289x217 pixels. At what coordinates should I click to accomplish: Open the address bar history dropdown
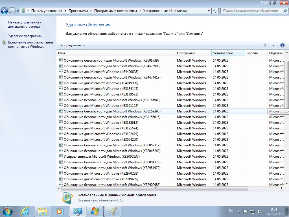(x=209, y=11)
